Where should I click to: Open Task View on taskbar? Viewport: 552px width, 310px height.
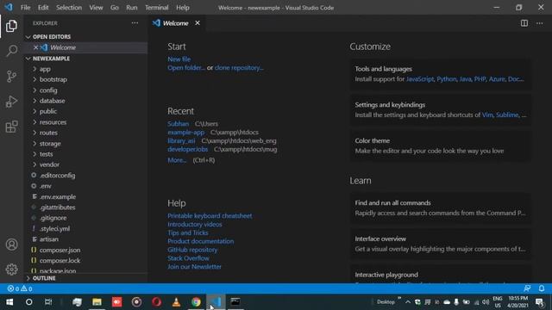pyautogui.click(x=48, y=302)
